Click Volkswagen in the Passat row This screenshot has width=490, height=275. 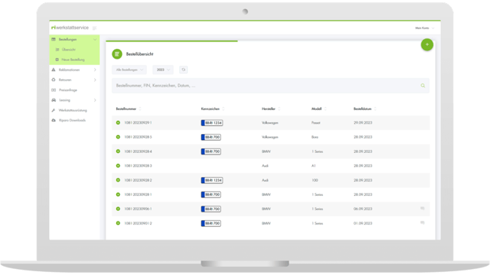click(270, 123)
